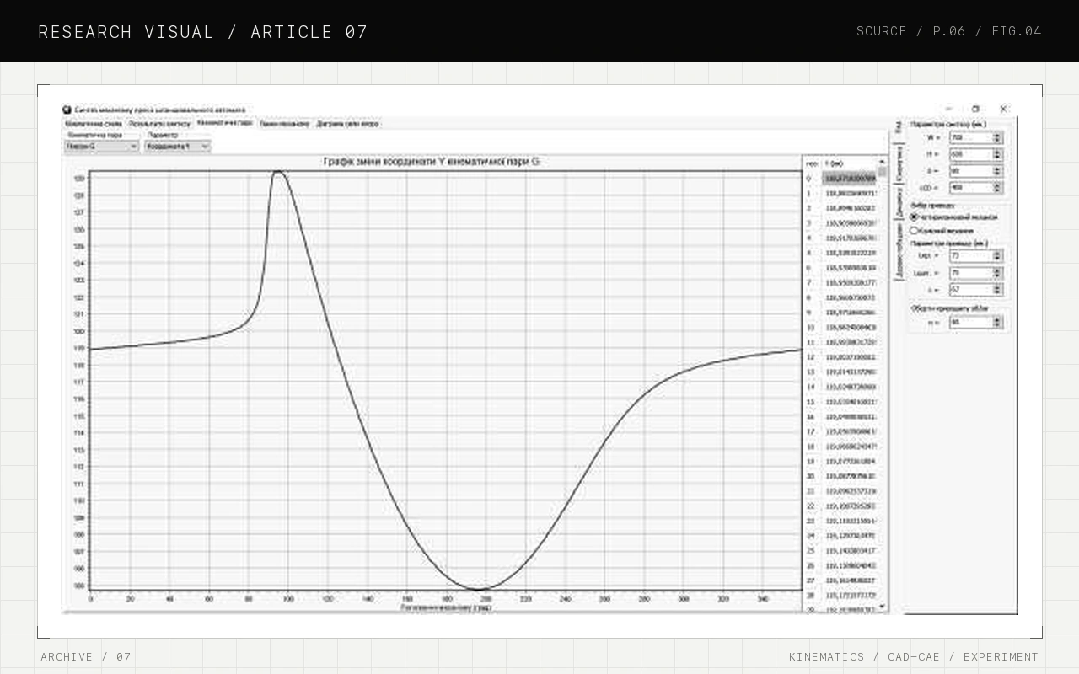Open the Діаграма сили tab
1079x674 pixels.
point(347,124)
